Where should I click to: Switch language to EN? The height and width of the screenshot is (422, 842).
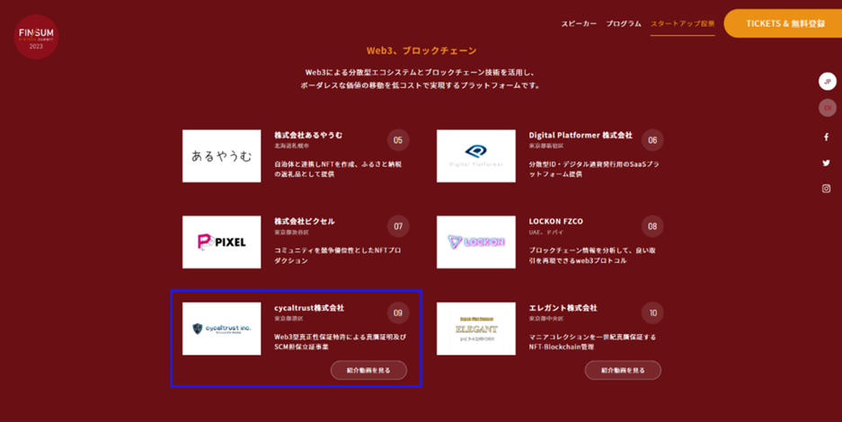coord(828,108)
